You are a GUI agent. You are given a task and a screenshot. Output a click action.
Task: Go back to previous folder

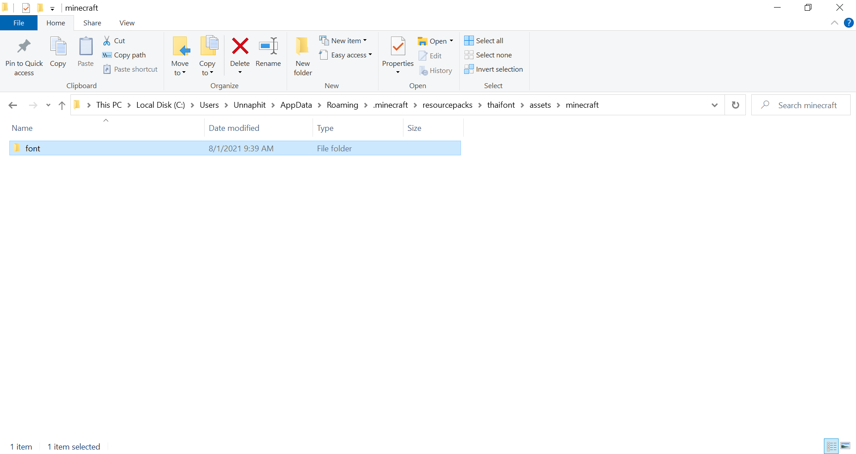pyautogui.click(x=13, y=105)
